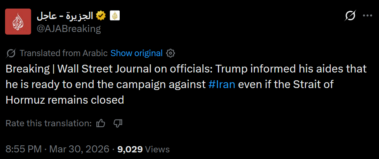Image resolution: width=379 pixels, height=159 pixels.
Task: Click the Hormuz remains closed text line
Action: tap(65, 100)
